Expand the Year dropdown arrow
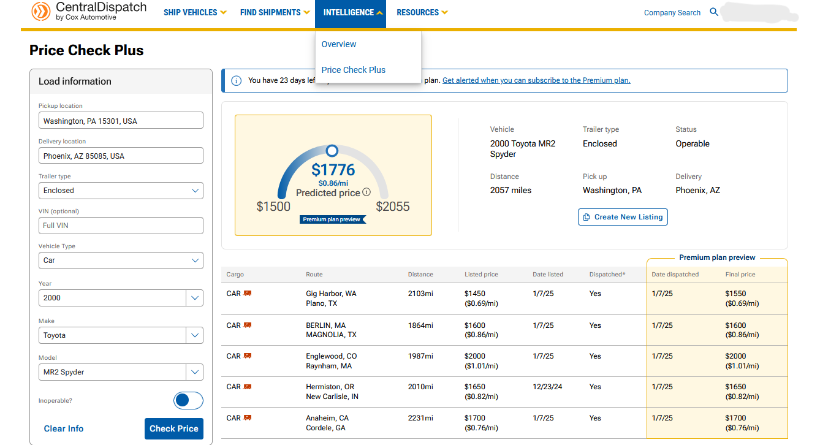The height and width of the screenshot is (445, 820). (x=195, y=298)
